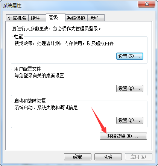
Task: Click the red arrow annotation
Action: (99, 121)
